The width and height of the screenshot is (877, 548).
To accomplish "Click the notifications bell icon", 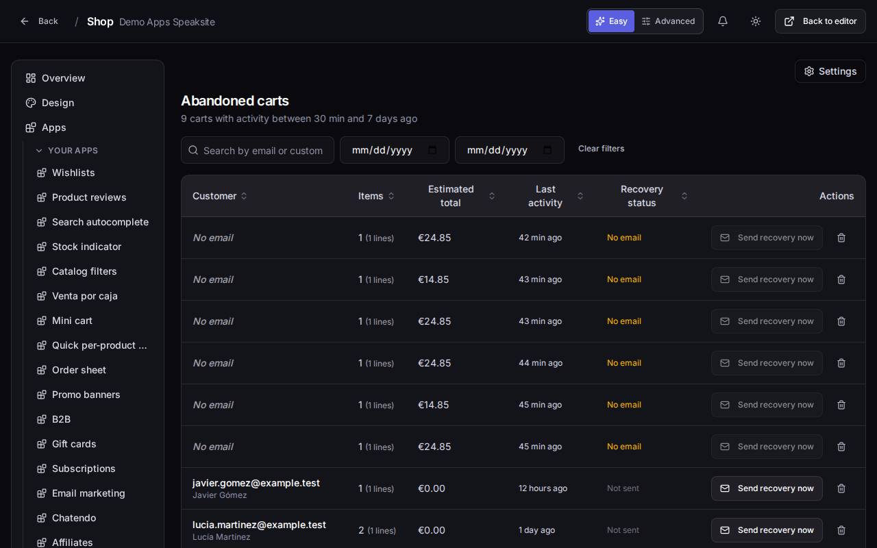I will [x=723, y=21].
